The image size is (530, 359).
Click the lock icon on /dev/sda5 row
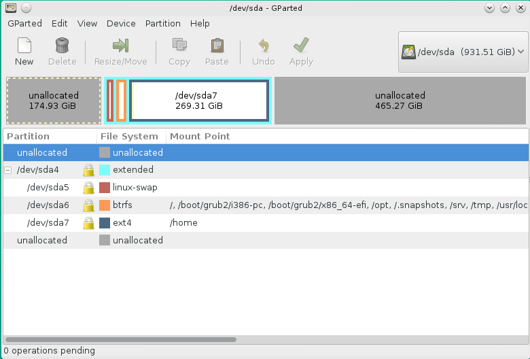(x=88, y=188)
